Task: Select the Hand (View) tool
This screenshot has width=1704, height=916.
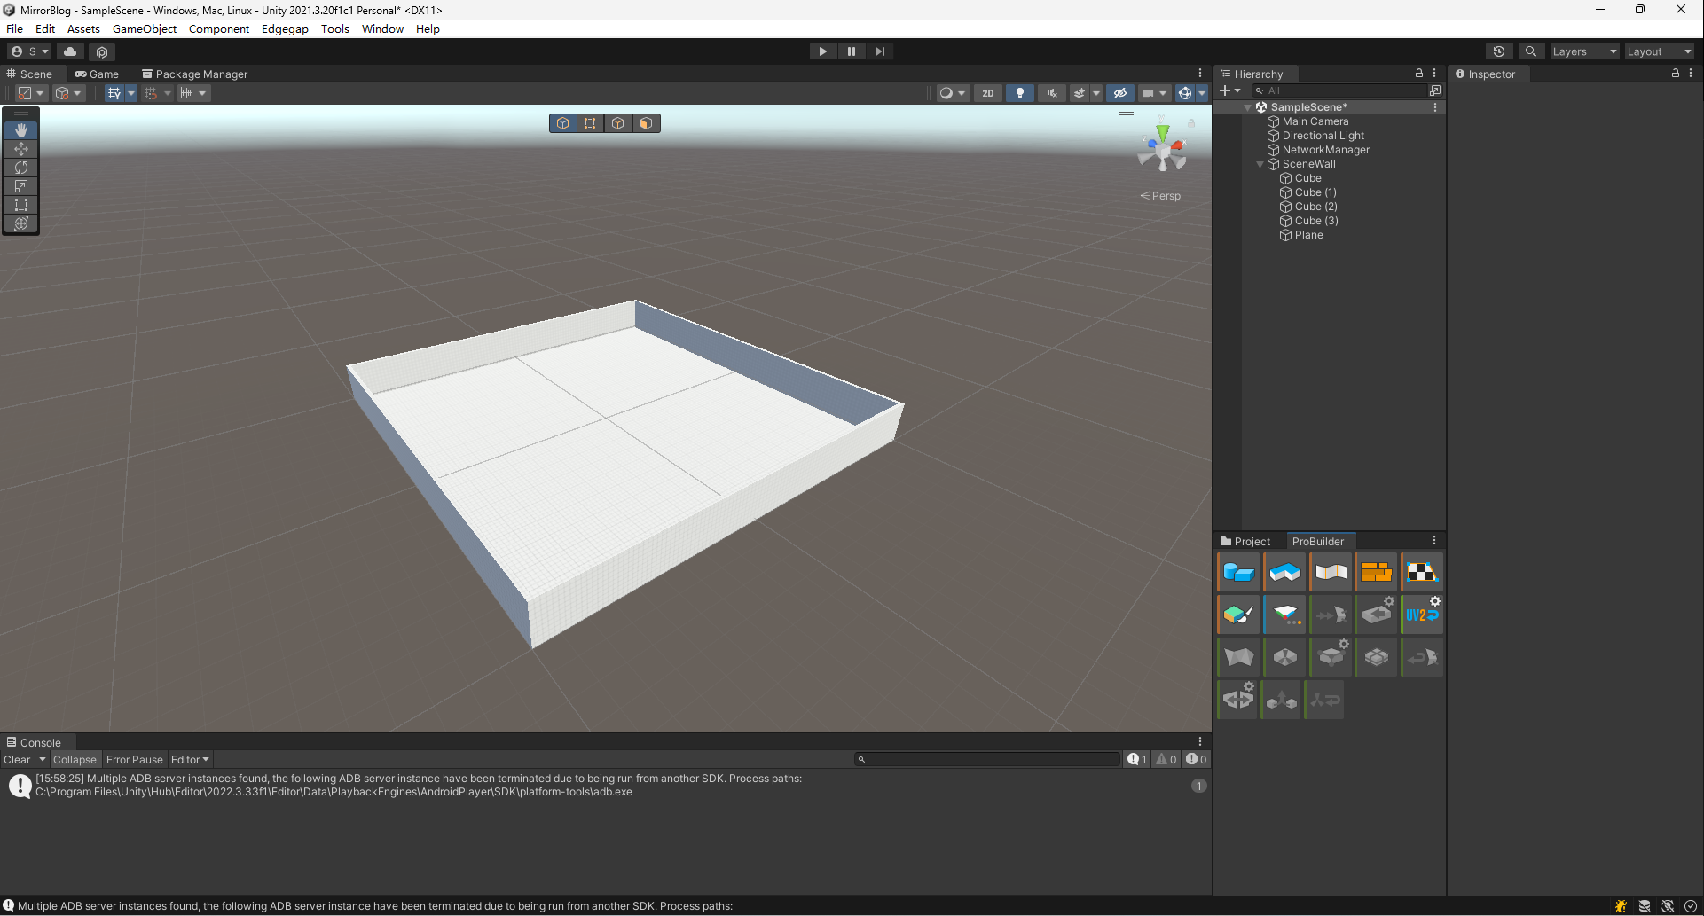Action: [x=21, y=130]
